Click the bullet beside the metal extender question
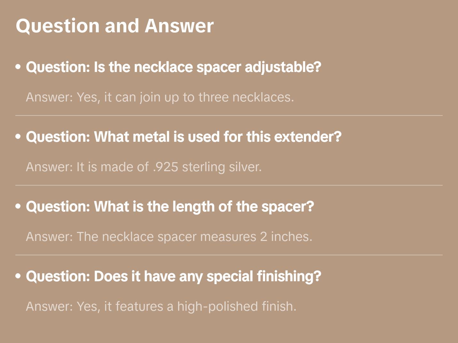The width and height of the screenshot is (458, 343). coord(18,137)
